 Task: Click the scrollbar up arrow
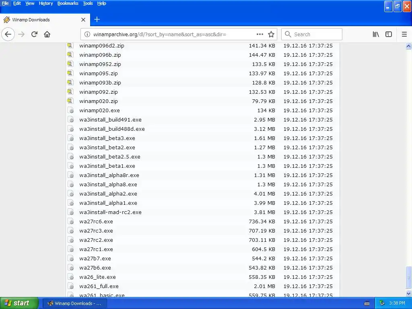tap(408, 46)
